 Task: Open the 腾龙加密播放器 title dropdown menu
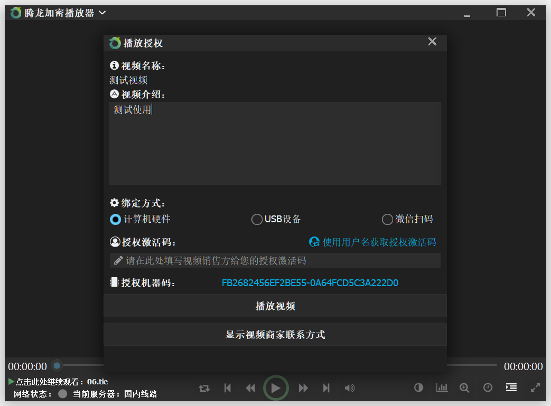(x=102, y=13)
